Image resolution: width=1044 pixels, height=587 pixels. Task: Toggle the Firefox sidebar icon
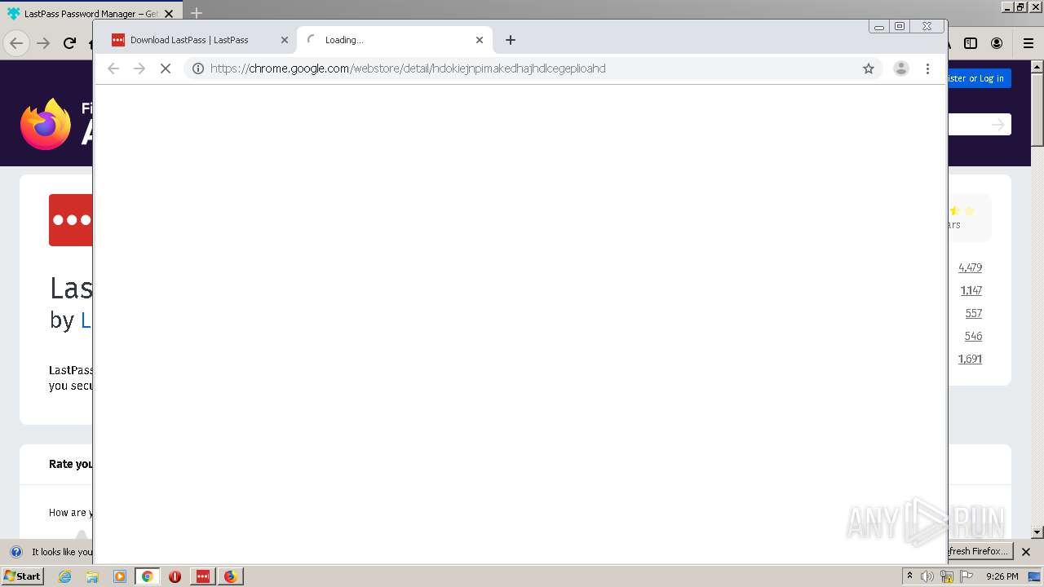pyautogui.click(x=971, y=43)
